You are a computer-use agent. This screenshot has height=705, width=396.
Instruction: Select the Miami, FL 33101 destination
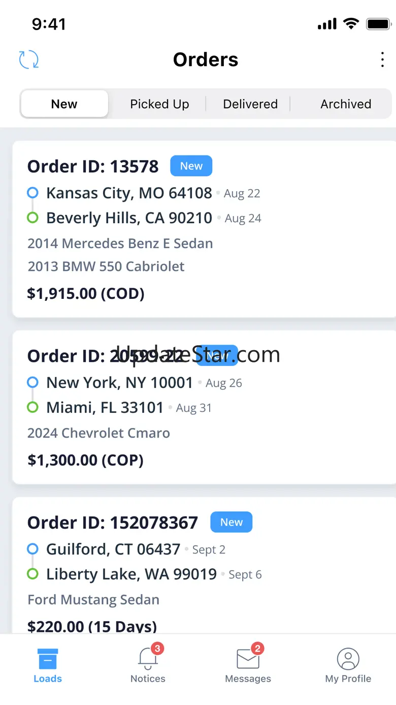pyautogui.click(x=105, y=408)
